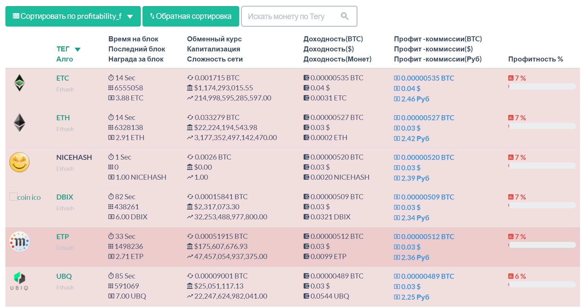Open the UBQ coin link

pos(64,276)
